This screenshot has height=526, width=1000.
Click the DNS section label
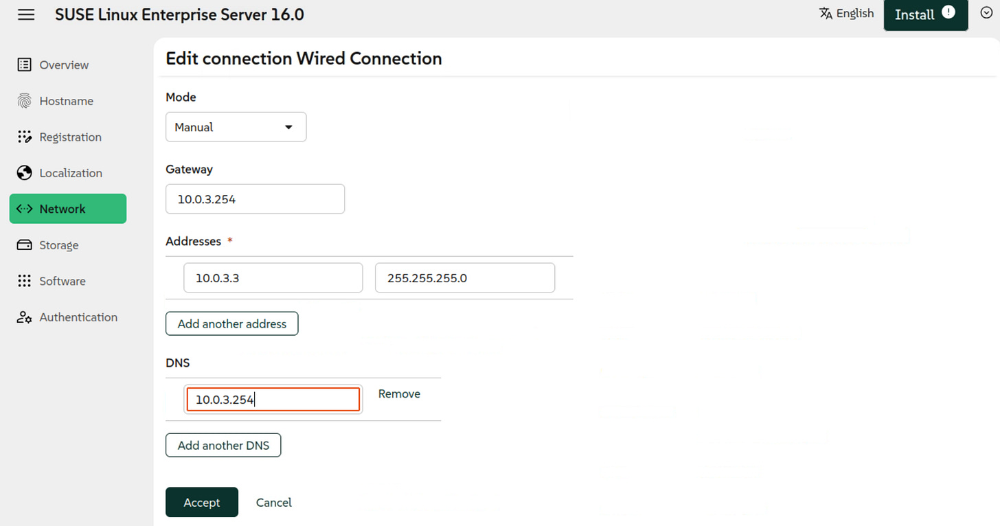[177, 363]
